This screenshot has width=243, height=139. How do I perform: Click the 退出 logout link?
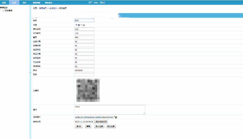click(x=102, y=2)
